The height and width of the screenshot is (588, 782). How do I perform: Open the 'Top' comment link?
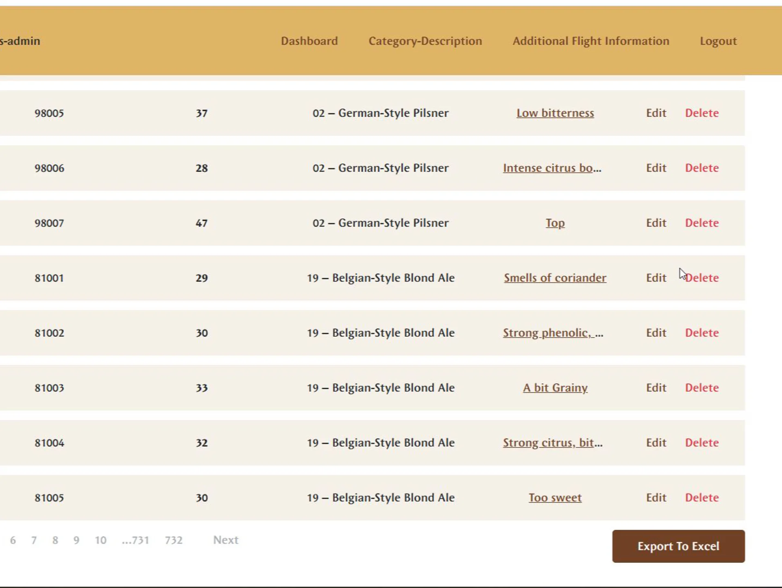(555, 223)
